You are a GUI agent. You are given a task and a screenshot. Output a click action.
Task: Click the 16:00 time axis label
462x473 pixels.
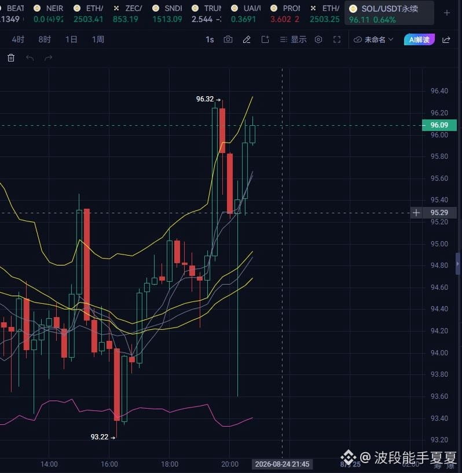(x=109, y=464)
